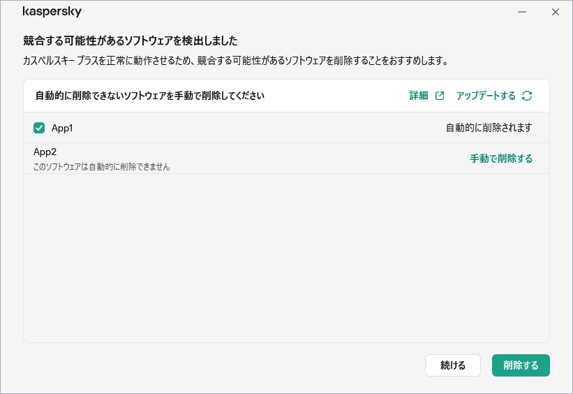The height and width of the screenshot is (394, 573).
Task: Click the description text under the heading
Action: pos(235,61)
